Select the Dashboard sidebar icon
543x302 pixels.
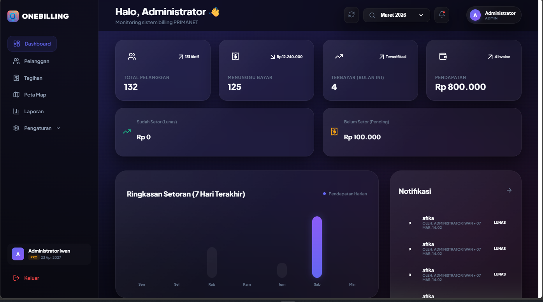16,44
